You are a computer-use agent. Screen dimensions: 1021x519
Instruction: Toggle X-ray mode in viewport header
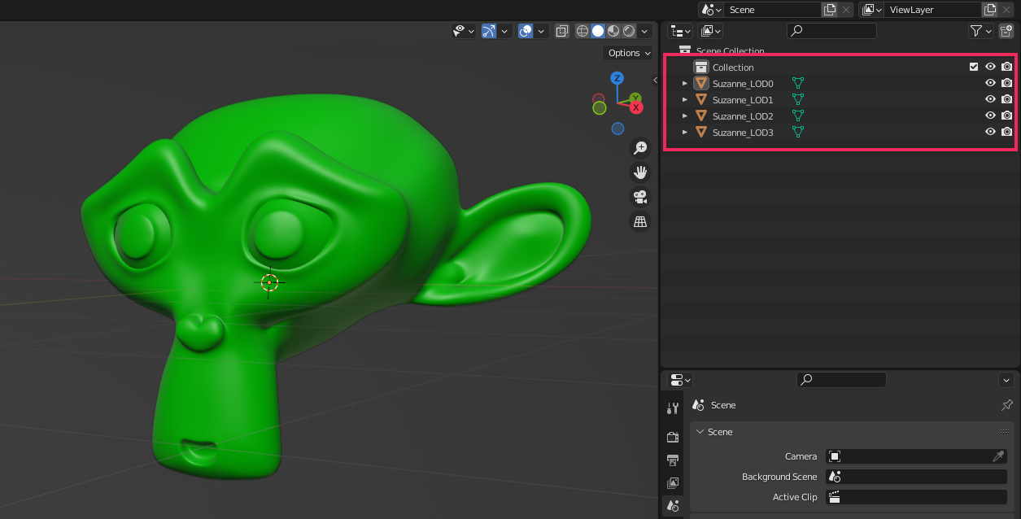[x=562, y=31]
